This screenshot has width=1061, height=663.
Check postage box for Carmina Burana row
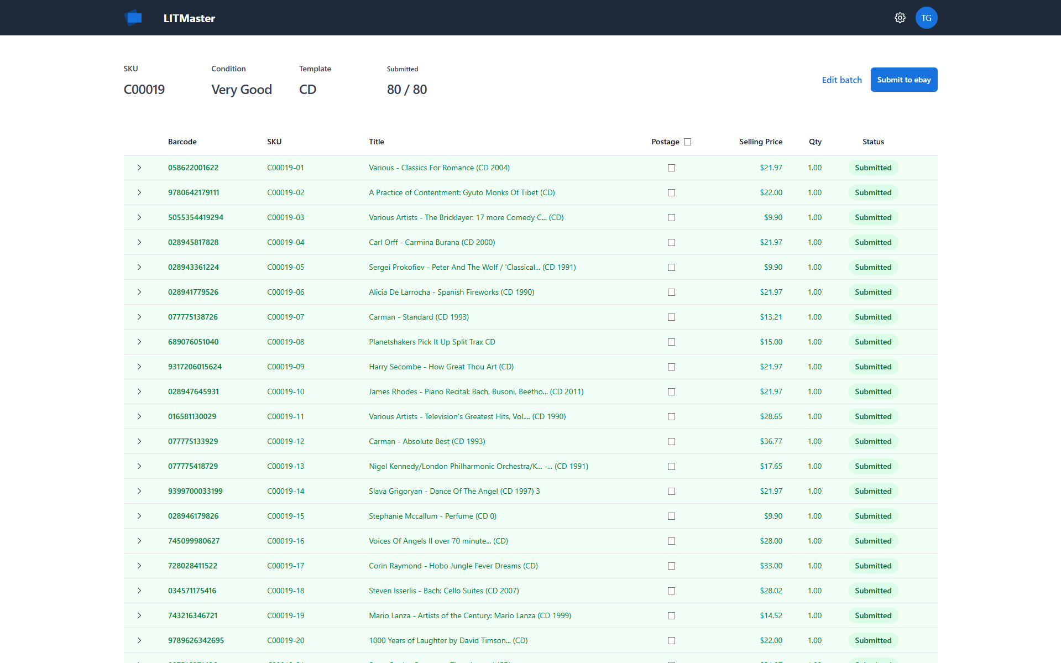[671, 242]
